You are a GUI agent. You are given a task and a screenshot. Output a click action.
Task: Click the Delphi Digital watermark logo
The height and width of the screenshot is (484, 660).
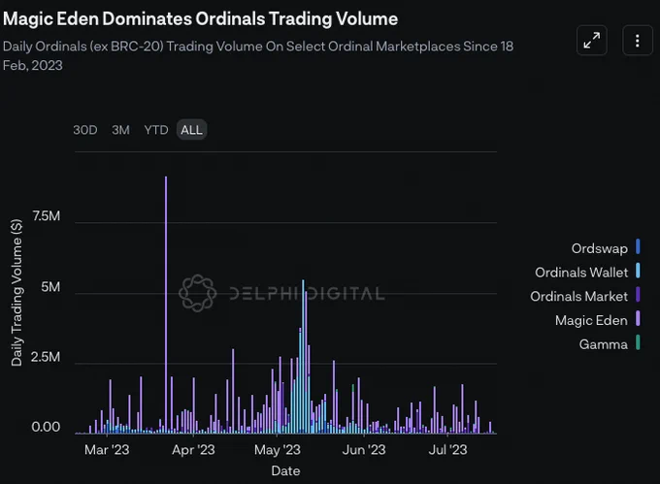198,292
